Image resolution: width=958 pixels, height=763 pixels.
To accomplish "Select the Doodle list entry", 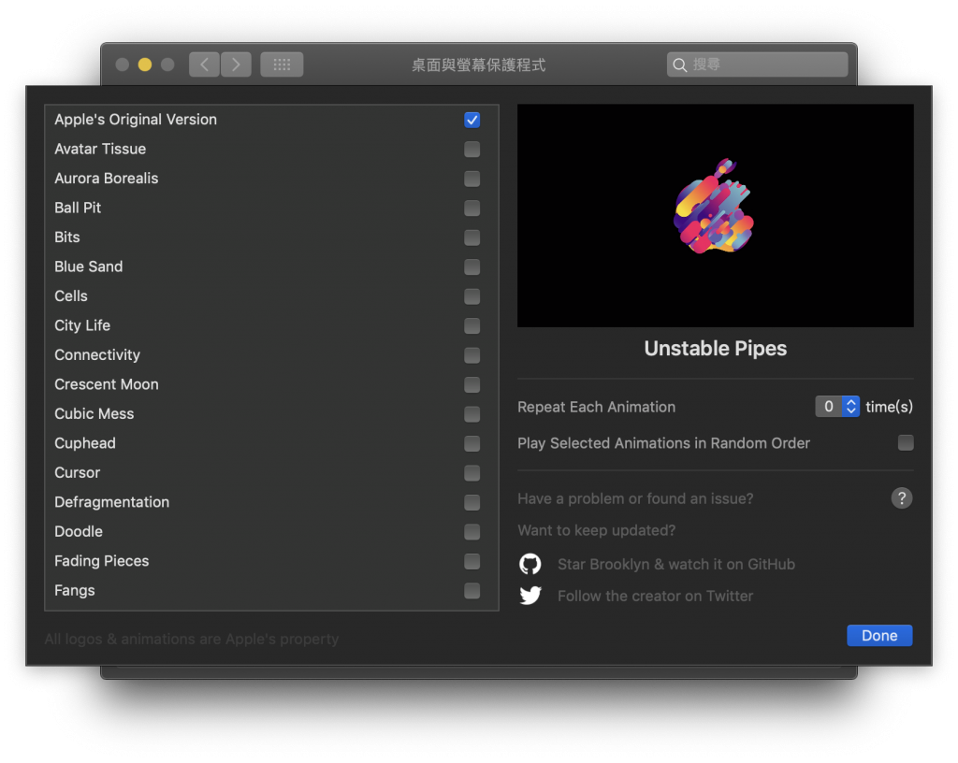I will pos(79,532).
